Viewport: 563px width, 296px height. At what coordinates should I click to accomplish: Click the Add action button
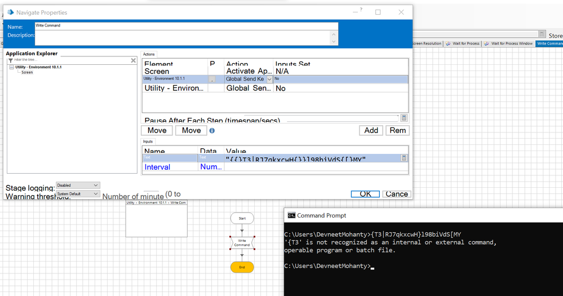point(371,130)
